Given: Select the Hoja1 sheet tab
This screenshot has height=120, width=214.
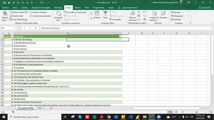Looking at the screenshot, I should pyautogui.click(x=40, y=108).
